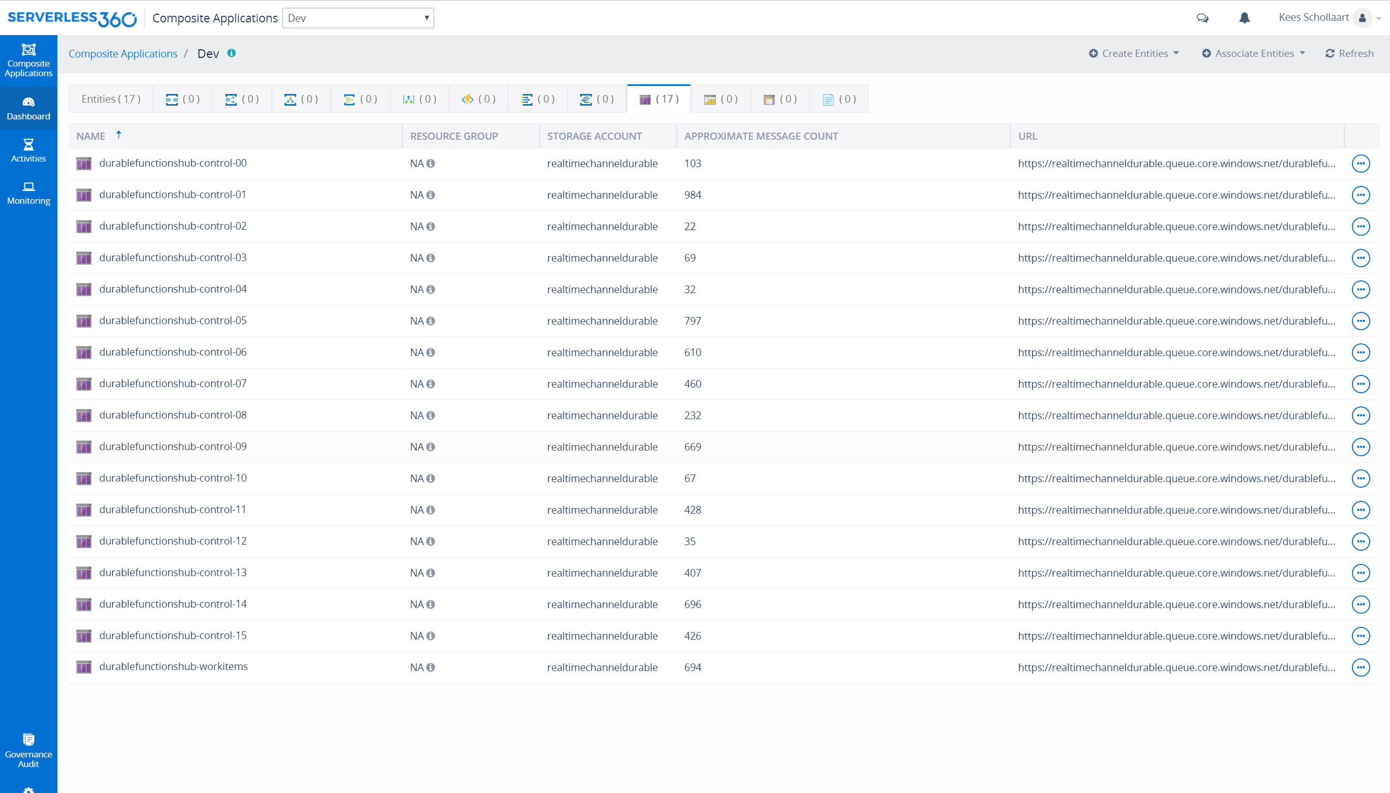The height and width of the screenshot is (793, 1390).
Task: Open the Dev environment dropdown
Action: (x=357, y=17)
